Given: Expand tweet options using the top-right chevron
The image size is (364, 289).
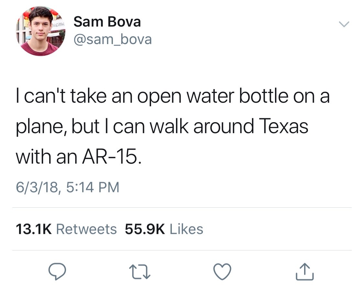Looking at the screenshot, I should tap(344, 24).
